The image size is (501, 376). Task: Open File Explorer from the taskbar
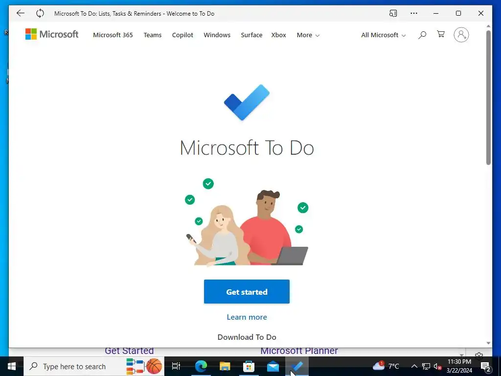[225, 366]
